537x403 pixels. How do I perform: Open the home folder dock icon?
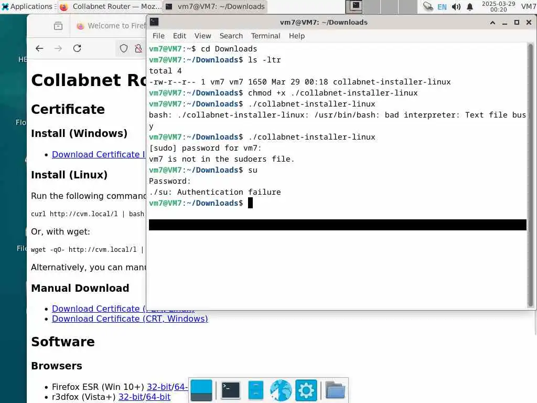335,390
